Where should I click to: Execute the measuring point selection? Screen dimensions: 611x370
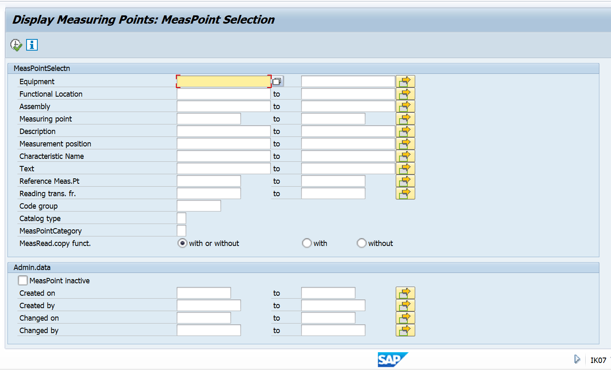coord(15,45)
